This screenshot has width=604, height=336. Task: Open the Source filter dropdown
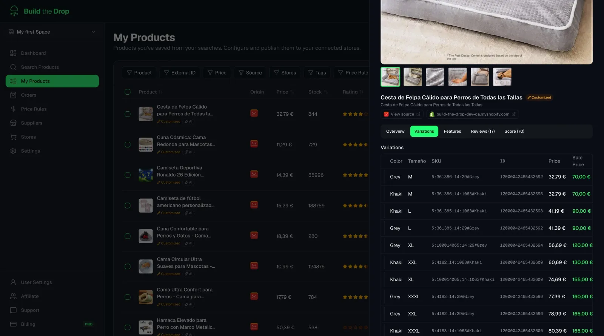point(250,73)
